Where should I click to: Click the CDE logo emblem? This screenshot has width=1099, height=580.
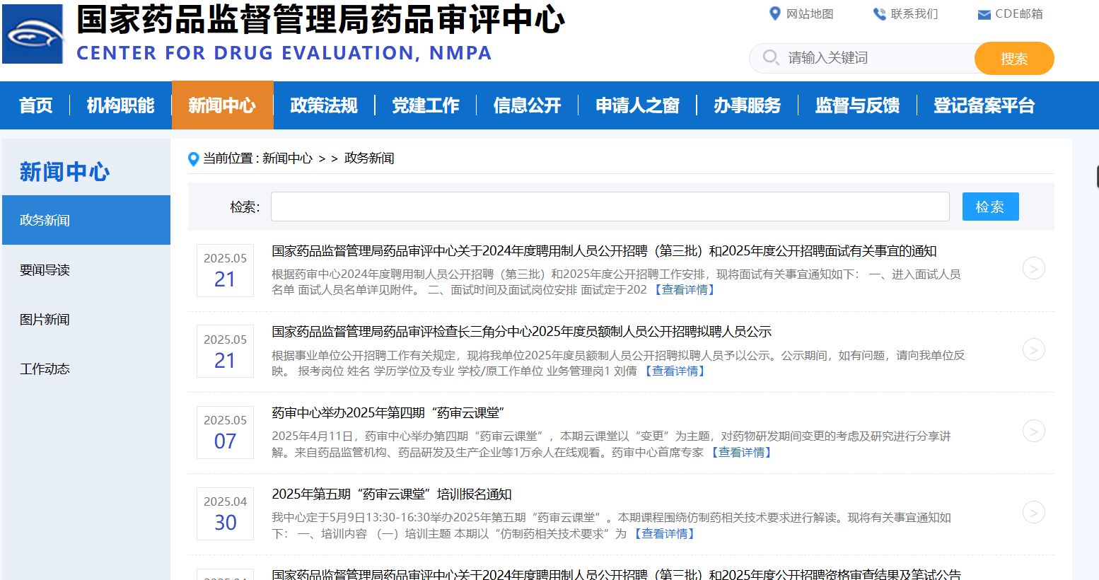(33, 34)
